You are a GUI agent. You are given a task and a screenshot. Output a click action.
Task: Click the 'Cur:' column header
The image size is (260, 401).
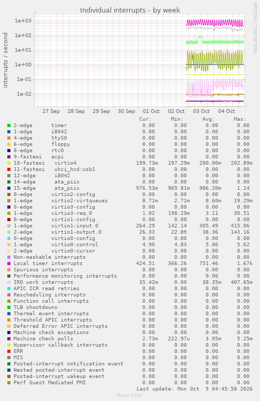click(x=145, y=119)
